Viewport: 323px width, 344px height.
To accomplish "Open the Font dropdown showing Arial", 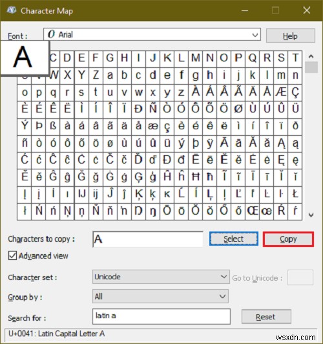I will [x=152, y=34].
